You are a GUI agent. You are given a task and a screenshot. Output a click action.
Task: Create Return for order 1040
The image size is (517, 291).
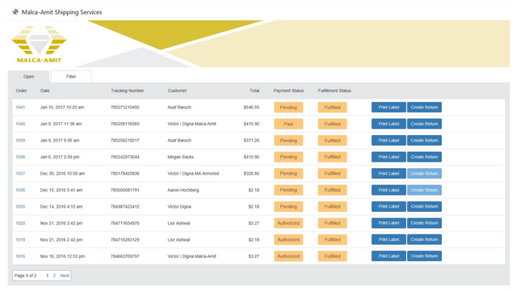[x=424, y=124]
